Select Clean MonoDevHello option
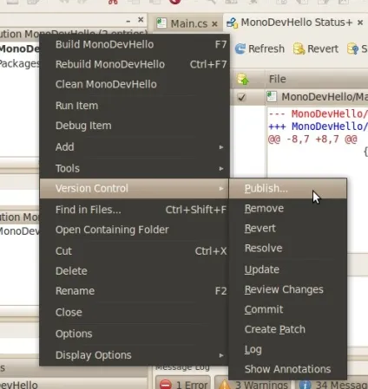The width and height of the screenshot is (368, 389). 135,84
